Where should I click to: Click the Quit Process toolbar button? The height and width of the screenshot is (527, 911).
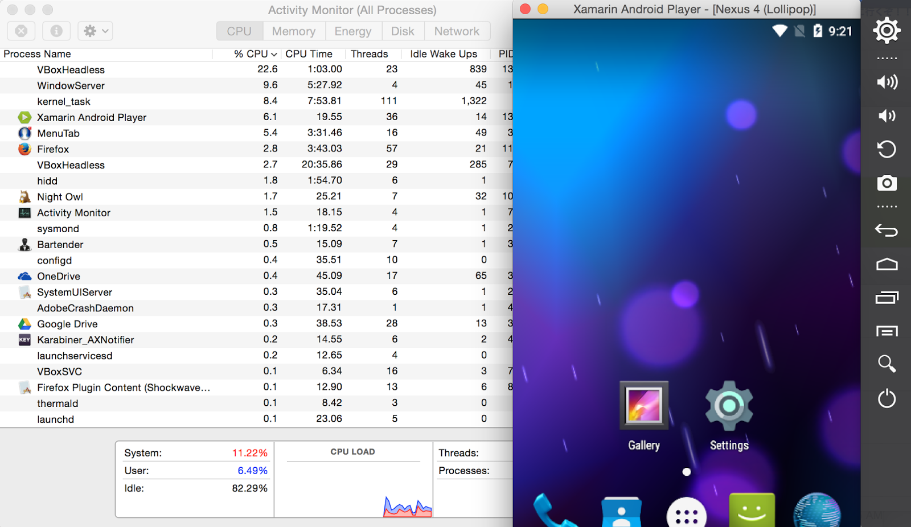point(21,31)
